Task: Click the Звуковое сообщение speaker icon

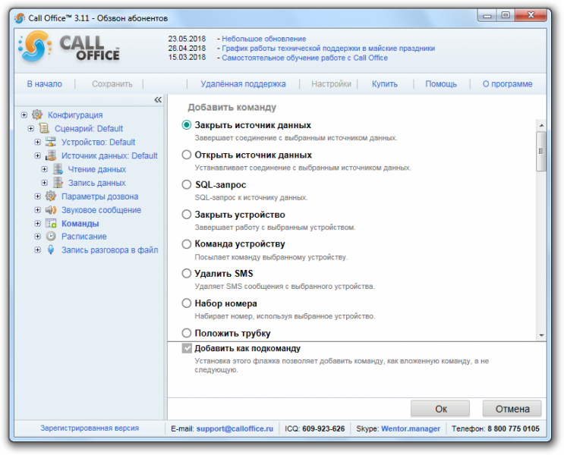Action: click(51, 210)
